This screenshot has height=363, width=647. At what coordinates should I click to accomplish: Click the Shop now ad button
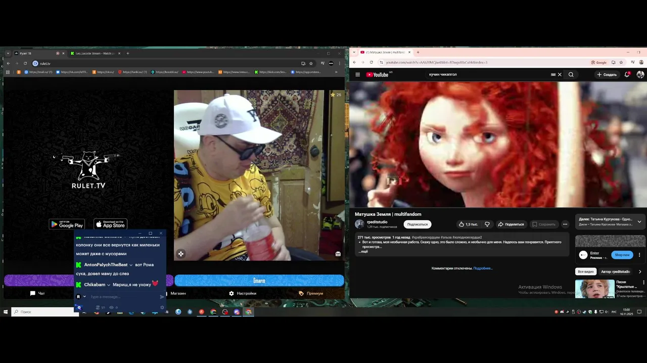pyautogui.click(x=622, y=255)
